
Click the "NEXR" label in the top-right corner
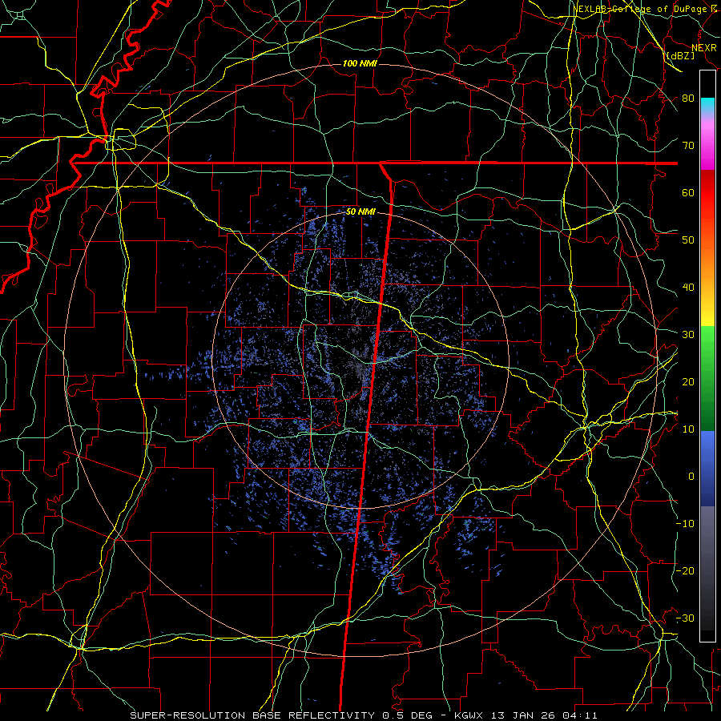704,47
